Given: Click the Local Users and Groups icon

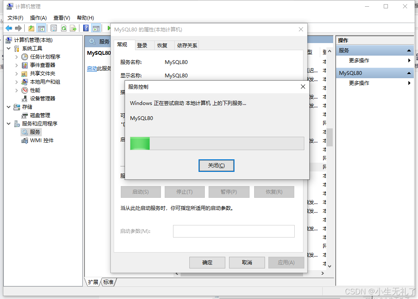Looking at the screenshot, I should pos(25,82).
